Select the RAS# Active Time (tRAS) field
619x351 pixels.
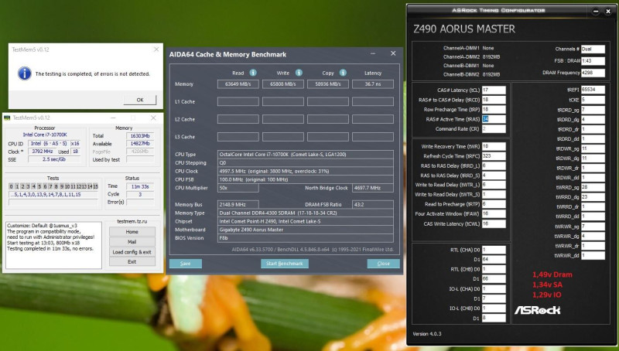(494, 119)
